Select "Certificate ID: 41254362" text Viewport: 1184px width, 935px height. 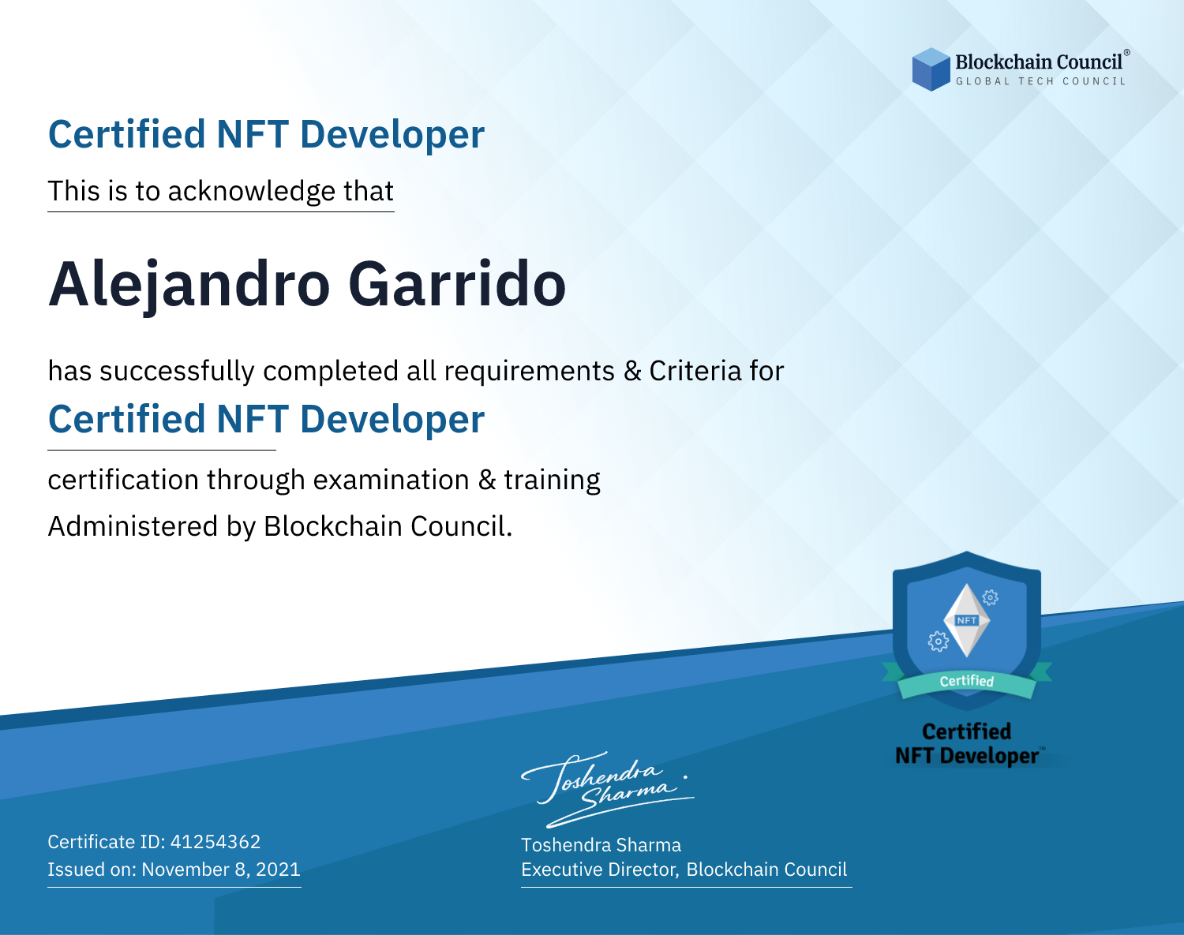[x=154, y=842]
